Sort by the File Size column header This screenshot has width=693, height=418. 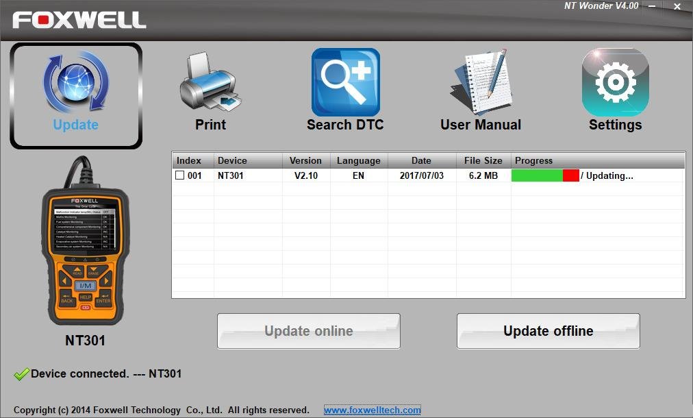pyautogui.click(x=483, y=160)
